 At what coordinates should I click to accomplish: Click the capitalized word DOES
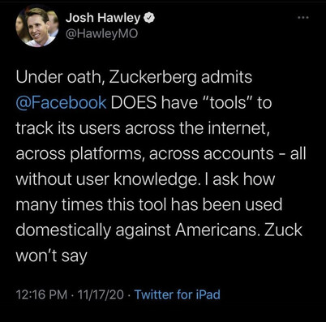tap(133, 103)
